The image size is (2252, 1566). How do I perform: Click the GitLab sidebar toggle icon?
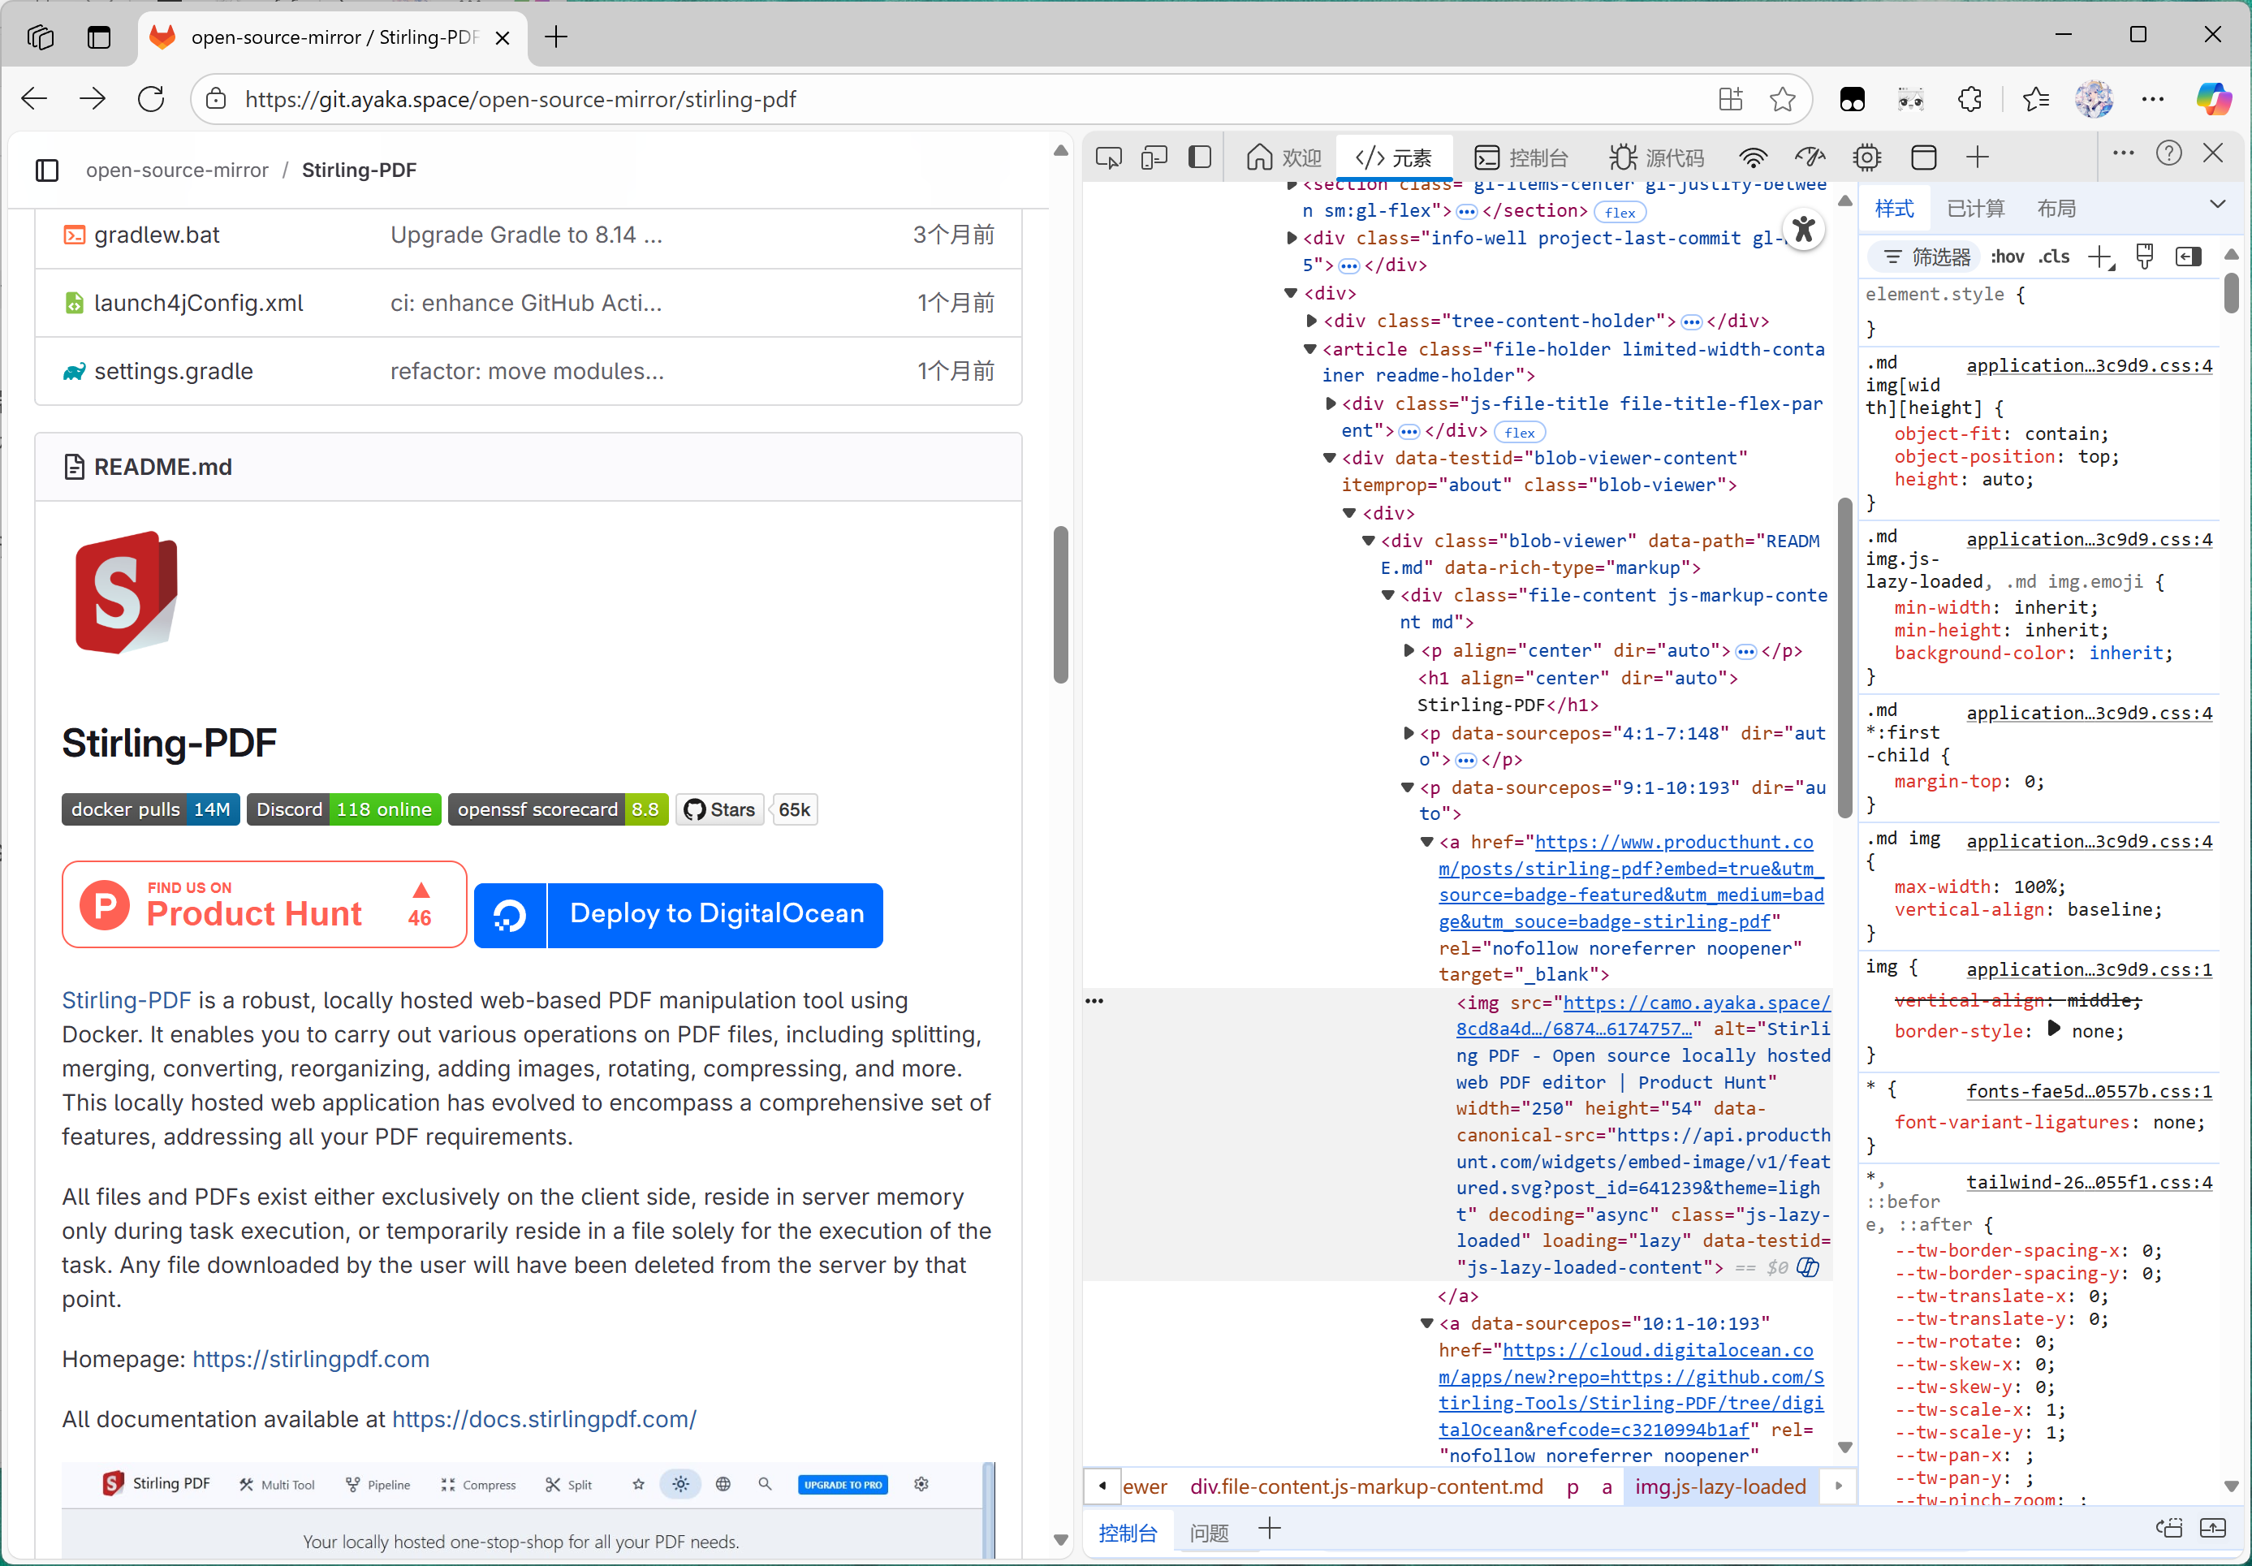point(47,170)
